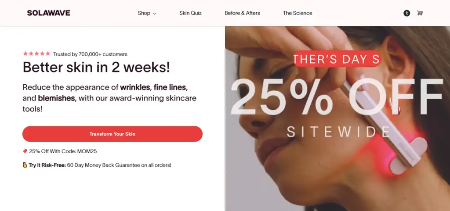450x211 pixels.
Task: Click the SITEWIDE text in hero image
Action: click(x=338, y=131)
